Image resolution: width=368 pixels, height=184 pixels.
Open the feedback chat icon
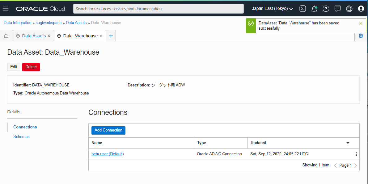coord(338,9)
